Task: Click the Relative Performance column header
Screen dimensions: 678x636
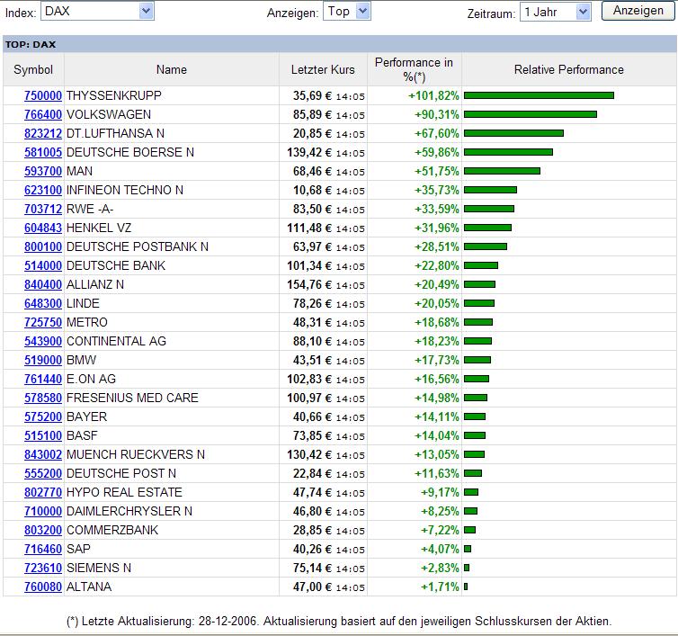Action: (x=568, y=69)
